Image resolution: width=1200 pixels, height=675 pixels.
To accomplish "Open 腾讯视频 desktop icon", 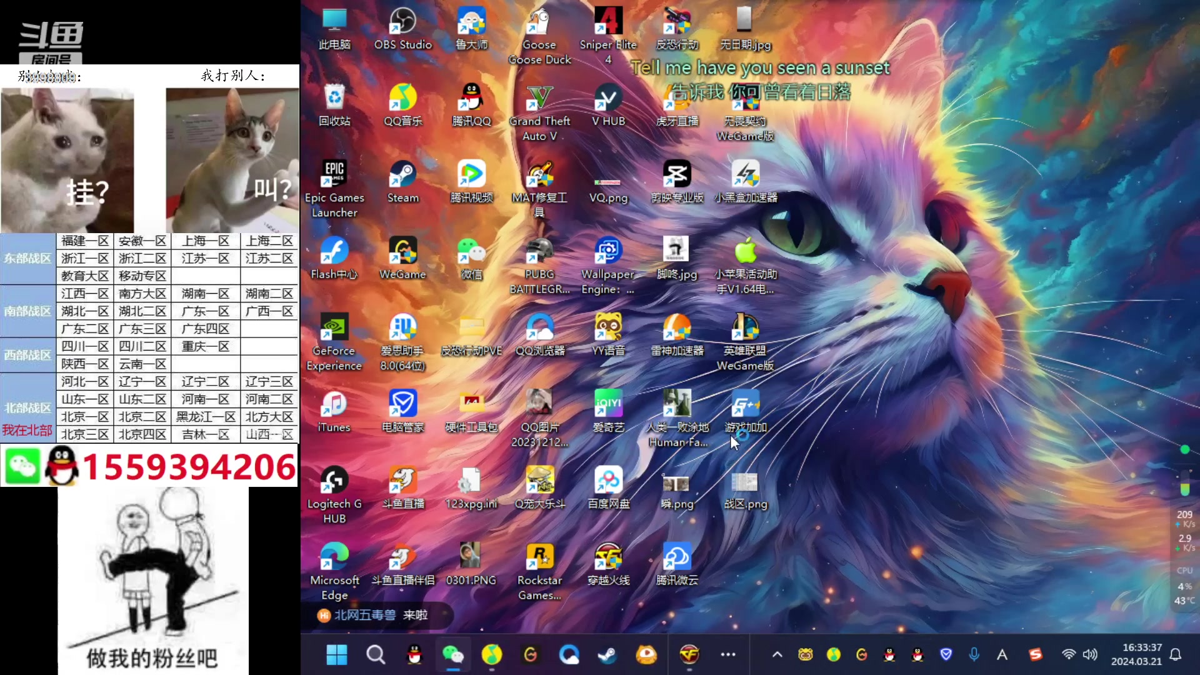I will click(472, 182).
